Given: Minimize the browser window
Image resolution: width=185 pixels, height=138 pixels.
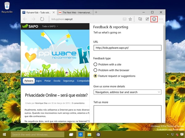Looking at the screenshot, I should (144, 12).
